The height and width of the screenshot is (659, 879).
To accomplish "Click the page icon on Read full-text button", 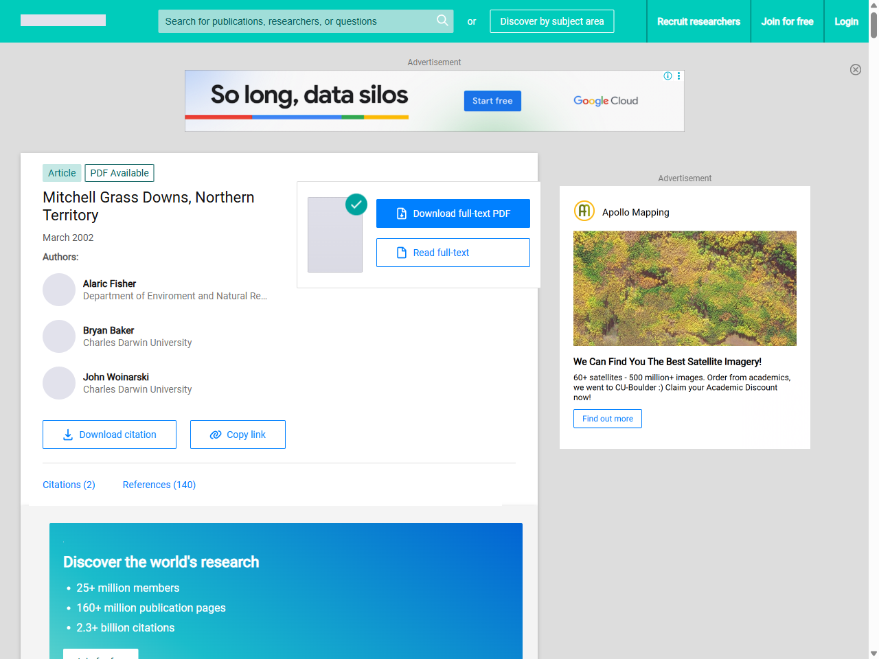I will click(x=401, y=253).
